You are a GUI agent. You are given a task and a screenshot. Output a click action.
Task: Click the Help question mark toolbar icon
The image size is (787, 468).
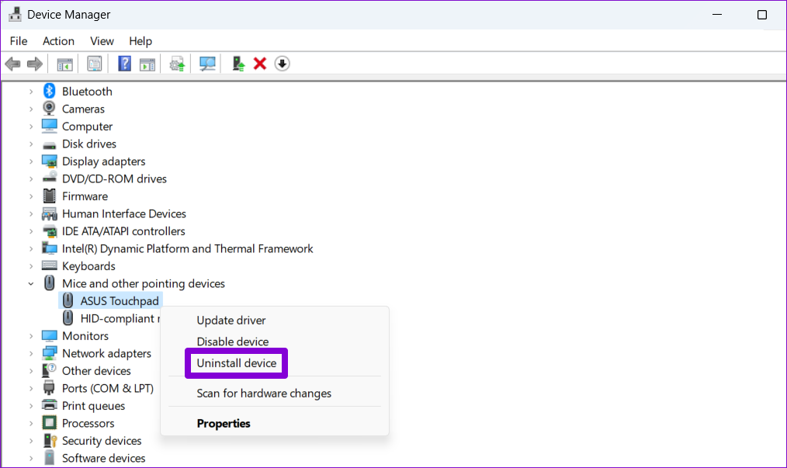(x=124, y=64)
